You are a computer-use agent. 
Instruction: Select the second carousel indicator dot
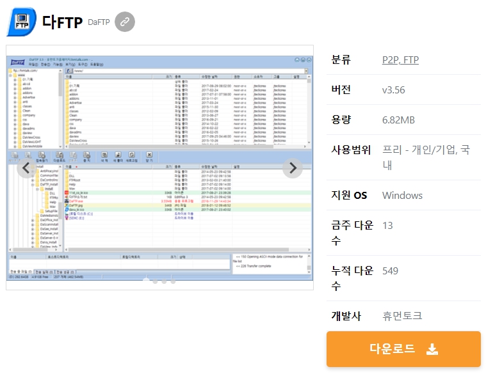click(x=155, y=281)
